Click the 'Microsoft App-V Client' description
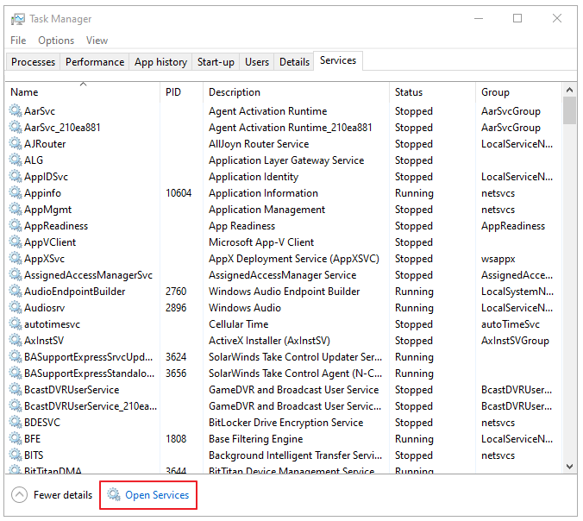Image resolution: width=583 pixels, height=521 pixels. 261,242
